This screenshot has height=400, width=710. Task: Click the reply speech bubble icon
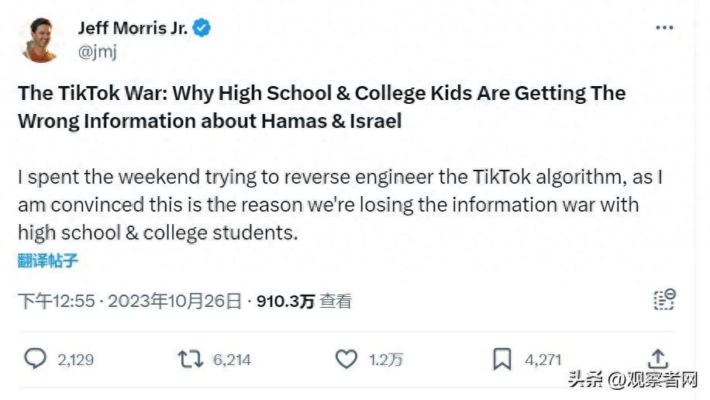(36, 359)
